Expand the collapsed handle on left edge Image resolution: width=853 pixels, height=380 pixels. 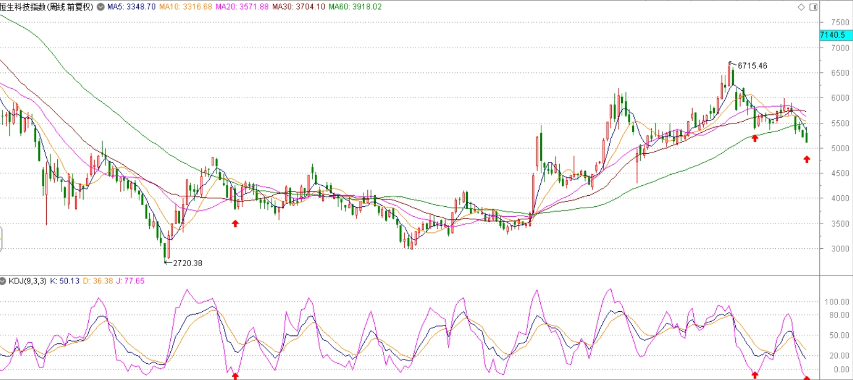(1, 239)
